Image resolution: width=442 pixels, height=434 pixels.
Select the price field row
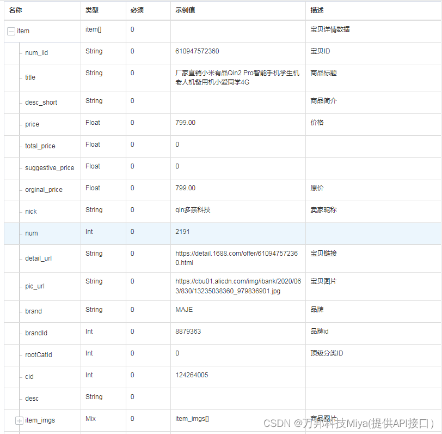pos(32,124)
